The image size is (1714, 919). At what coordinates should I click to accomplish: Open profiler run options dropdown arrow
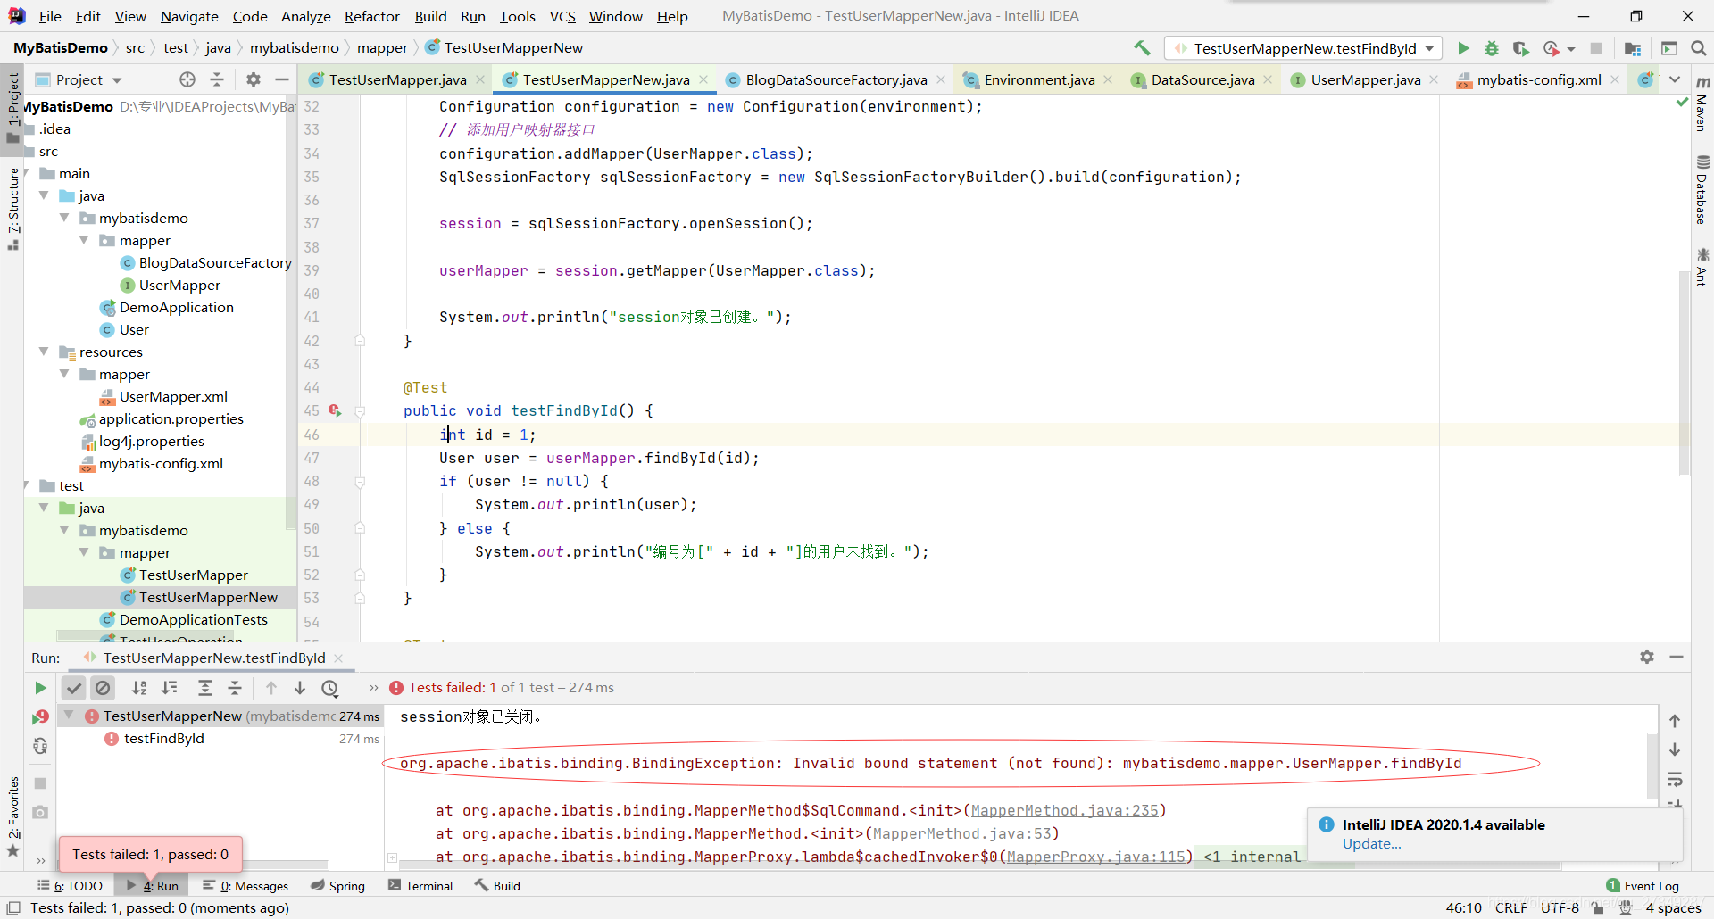coord(1571,49)
